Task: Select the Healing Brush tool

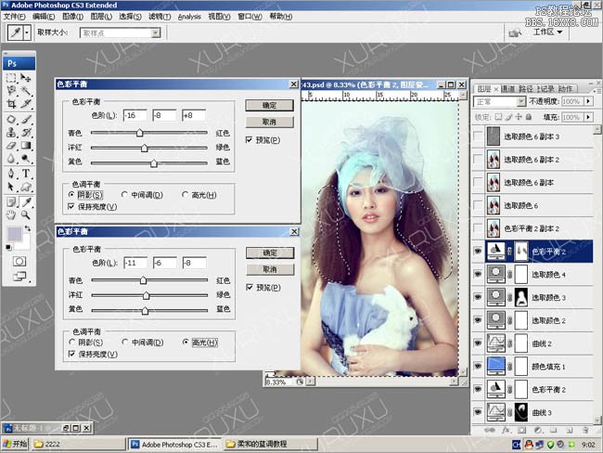Action: (x=11, y=120)
